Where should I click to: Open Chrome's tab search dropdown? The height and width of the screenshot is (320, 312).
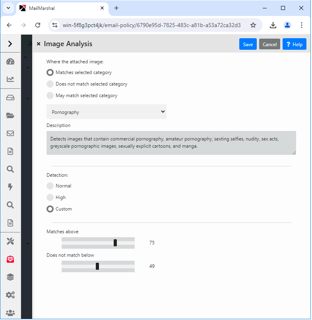(8, 8)
